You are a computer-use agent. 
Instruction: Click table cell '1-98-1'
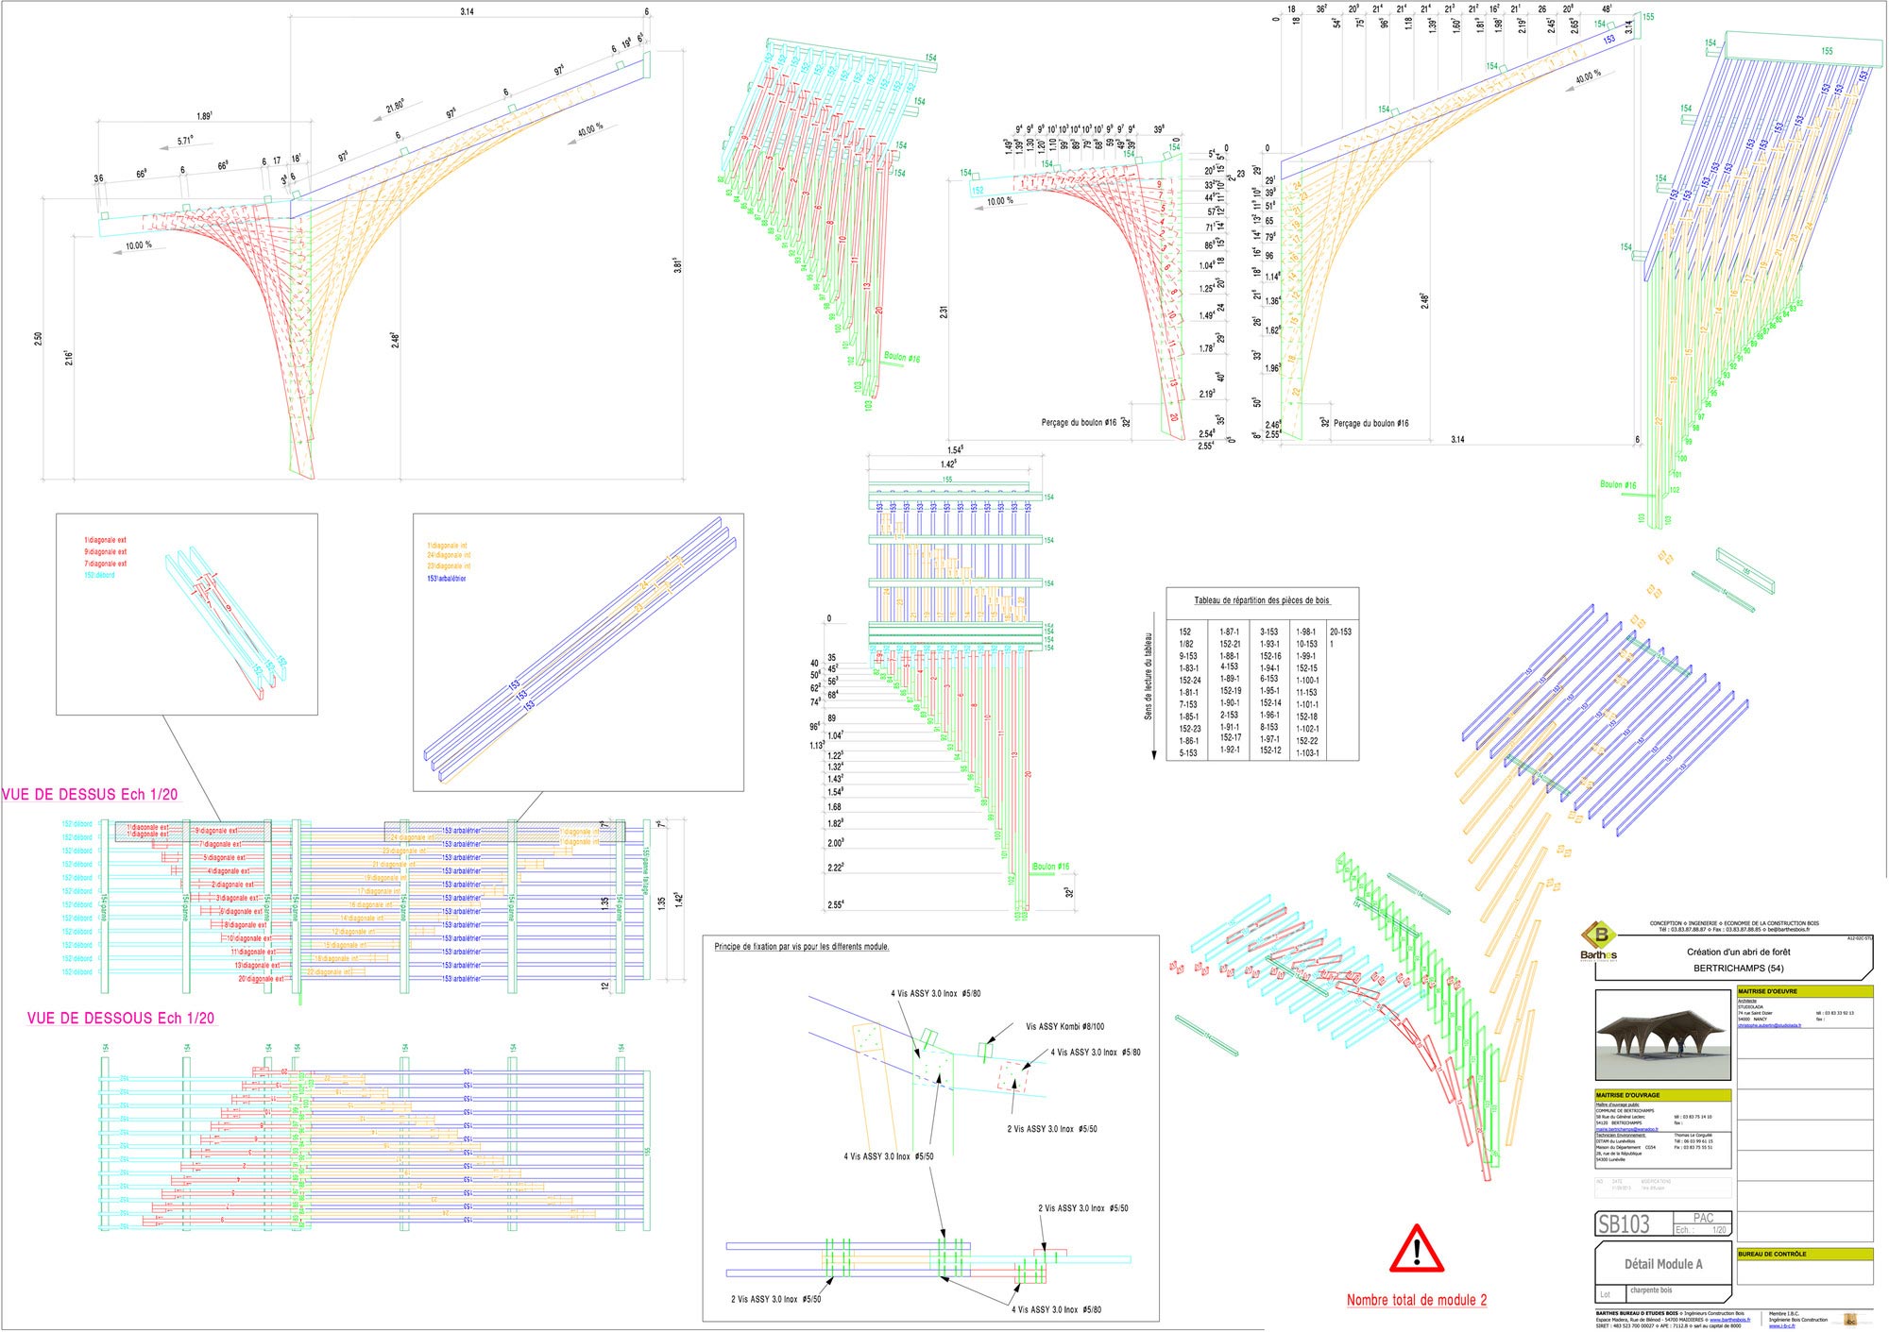(1305, 632)
